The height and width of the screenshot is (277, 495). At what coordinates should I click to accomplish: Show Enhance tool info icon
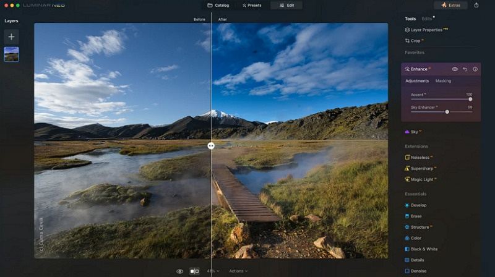click(475, 69)
